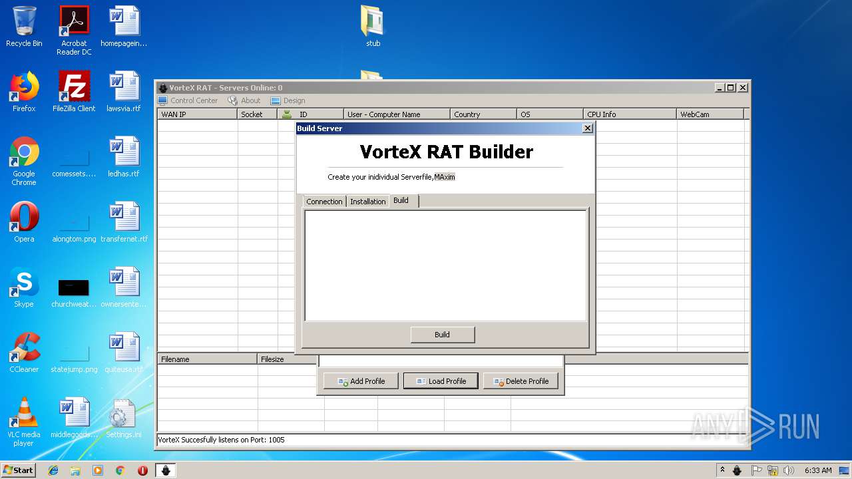Show hidden system tray icons
852x479 pixels.
point(722,470)
